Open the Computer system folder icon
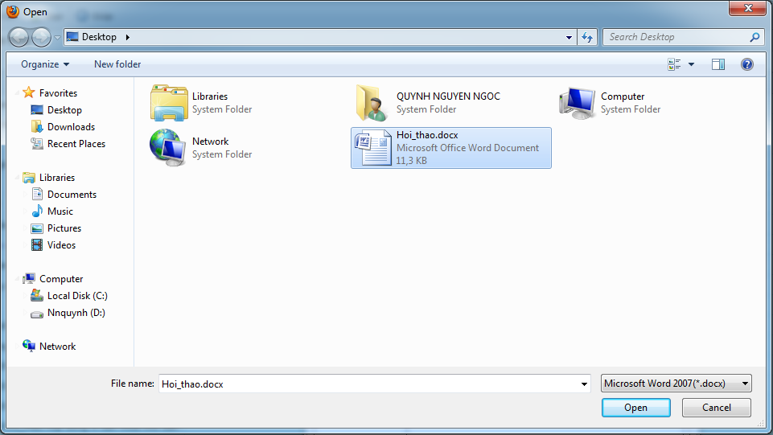The height and width of the screenshot is (435, 773). (x=577, y=103)
